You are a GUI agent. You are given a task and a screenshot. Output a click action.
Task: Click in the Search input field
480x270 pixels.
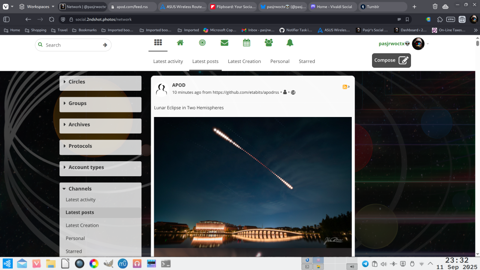(x=72, y=45)
